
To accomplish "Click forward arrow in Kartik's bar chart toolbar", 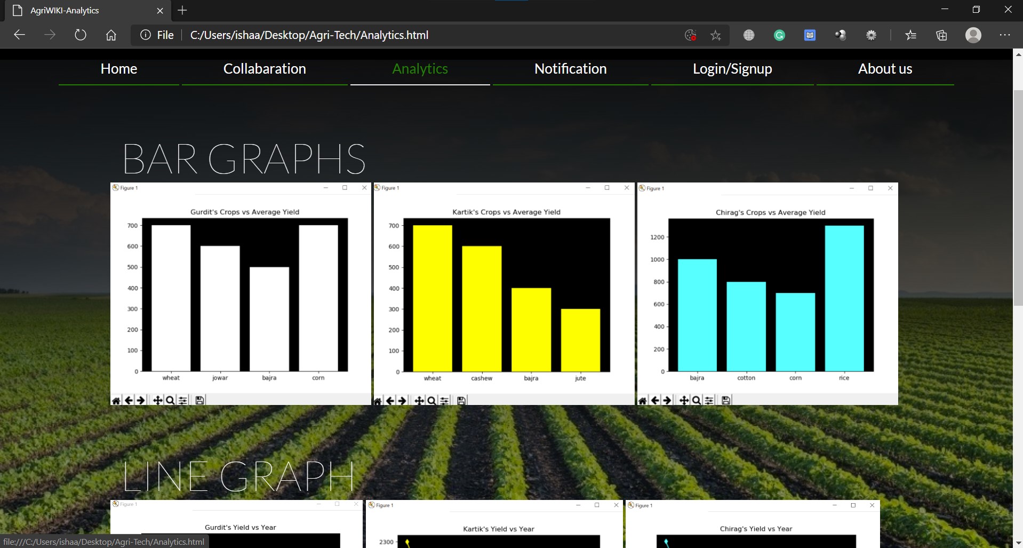I will tap(402, 401).
